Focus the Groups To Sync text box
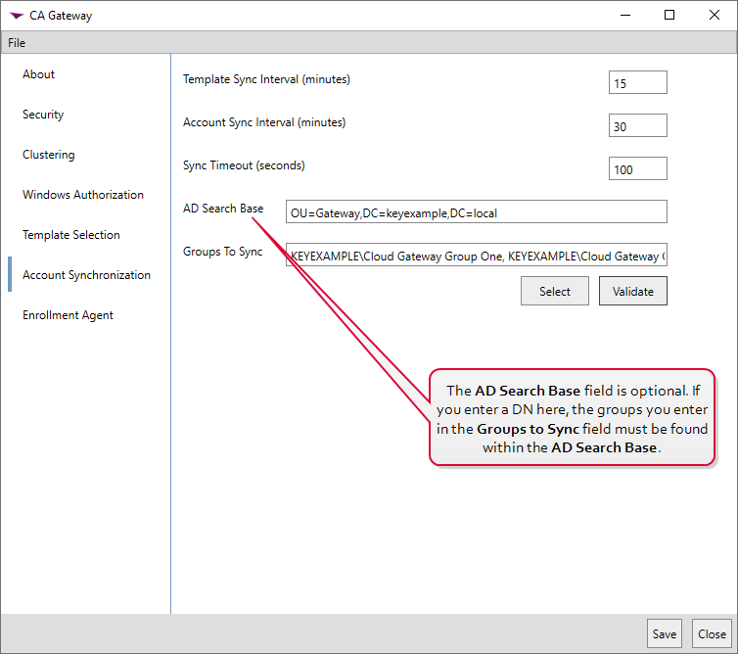The image size is (738, 654). click(476, 256)
